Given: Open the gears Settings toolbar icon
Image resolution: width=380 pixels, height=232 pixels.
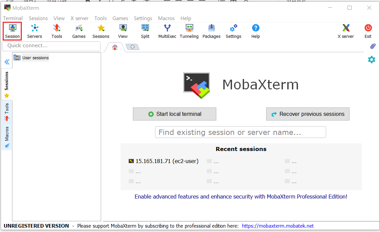Looking at the screenshot, I should [233, 31].
